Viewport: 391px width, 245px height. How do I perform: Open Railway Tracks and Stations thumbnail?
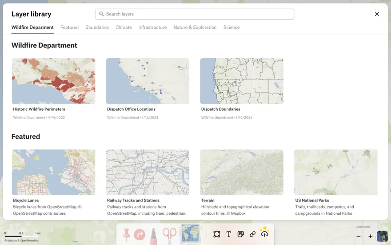click(x=148, y=172)
